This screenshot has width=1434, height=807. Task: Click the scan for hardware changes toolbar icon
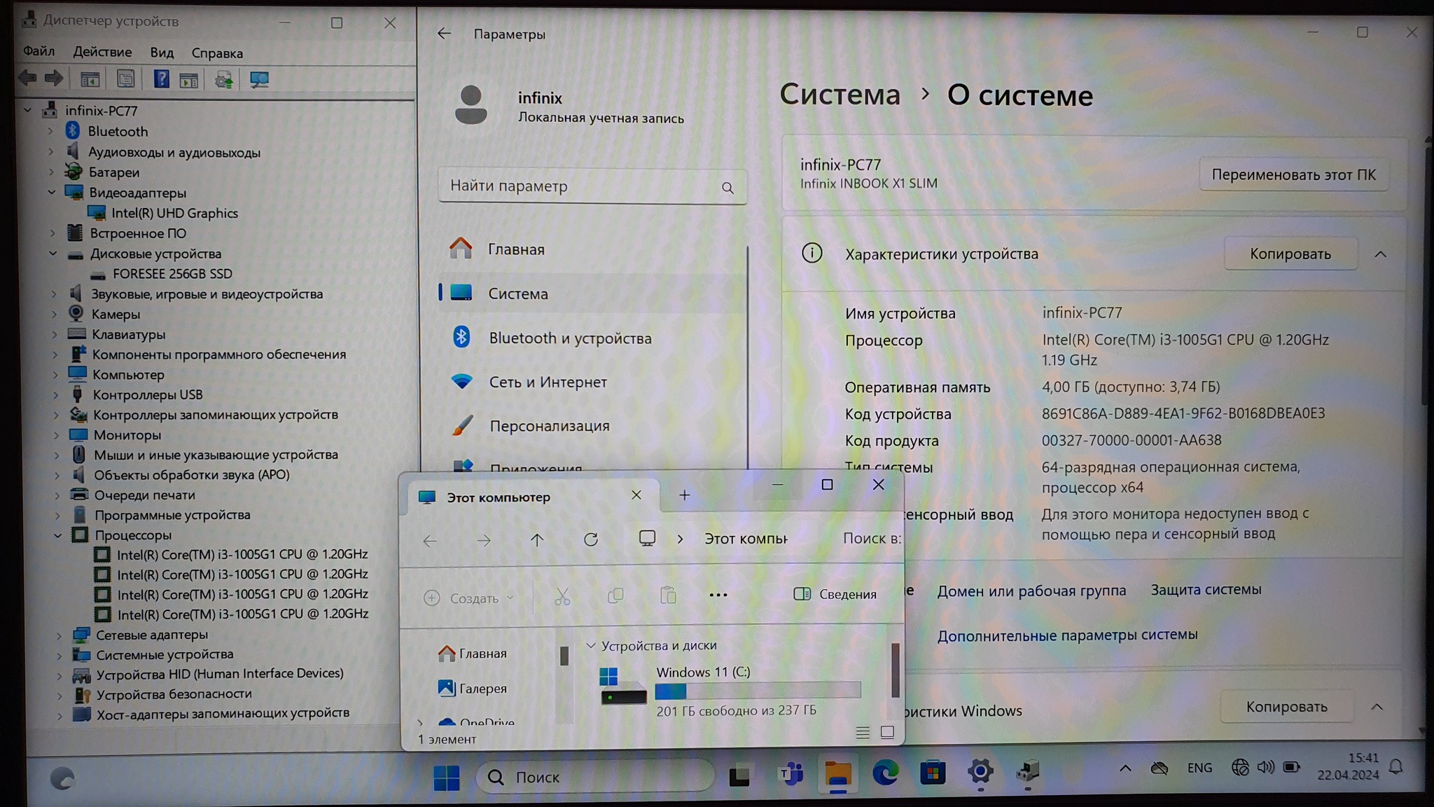[x=259, y=80]
